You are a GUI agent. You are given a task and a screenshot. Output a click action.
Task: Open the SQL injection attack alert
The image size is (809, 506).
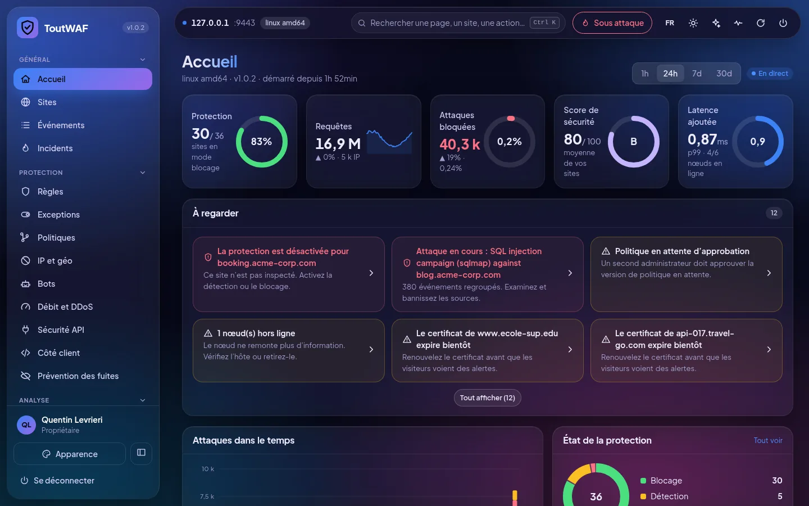click(488, 274)
